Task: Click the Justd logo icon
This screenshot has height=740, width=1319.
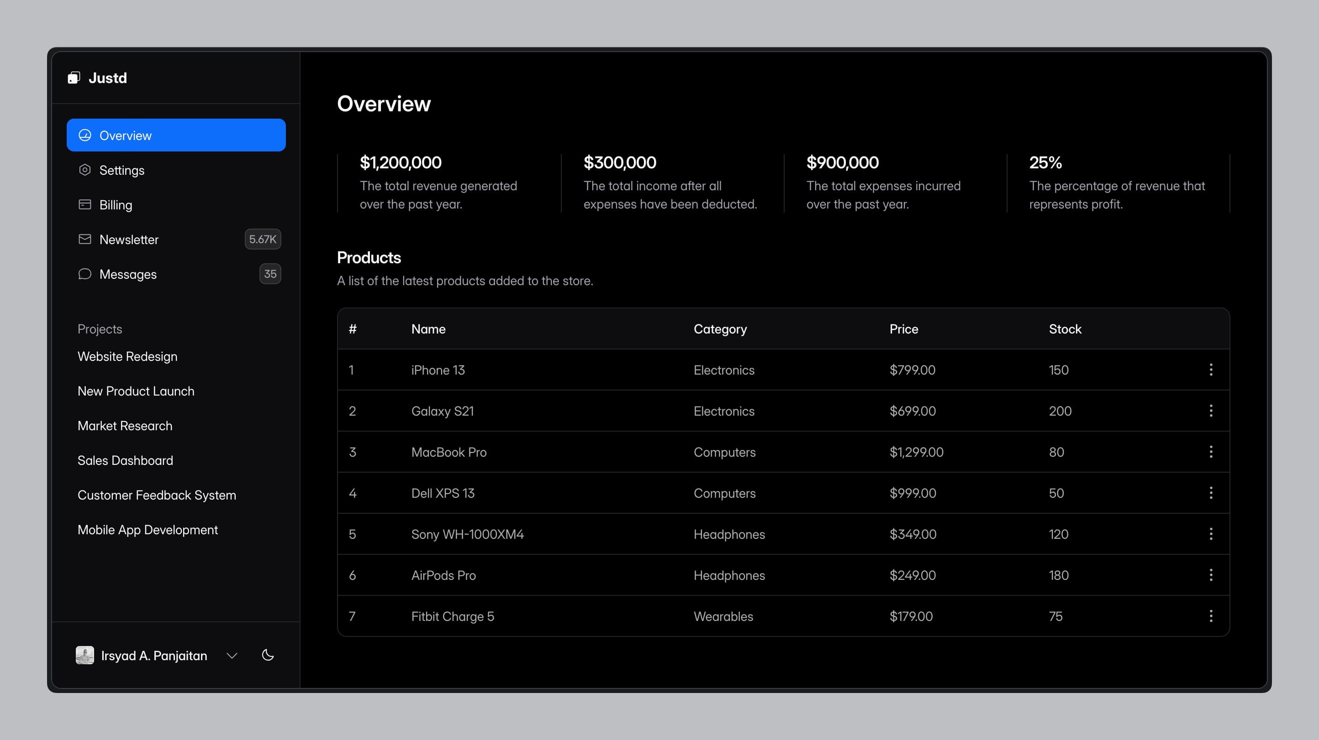Action: pos(74,78)
